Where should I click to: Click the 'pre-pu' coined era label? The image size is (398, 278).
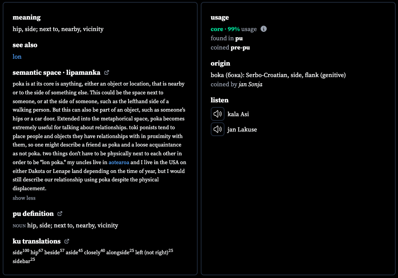click(x=240, y=48)
